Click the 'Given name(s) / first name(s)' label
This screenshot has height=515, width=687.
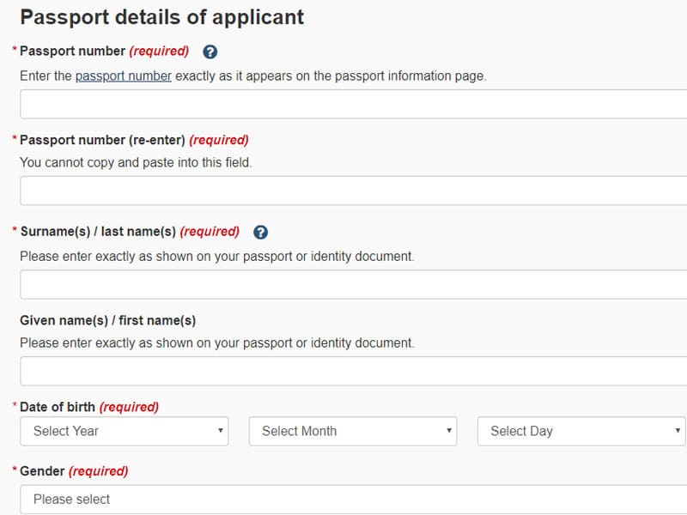coord(107,320)
